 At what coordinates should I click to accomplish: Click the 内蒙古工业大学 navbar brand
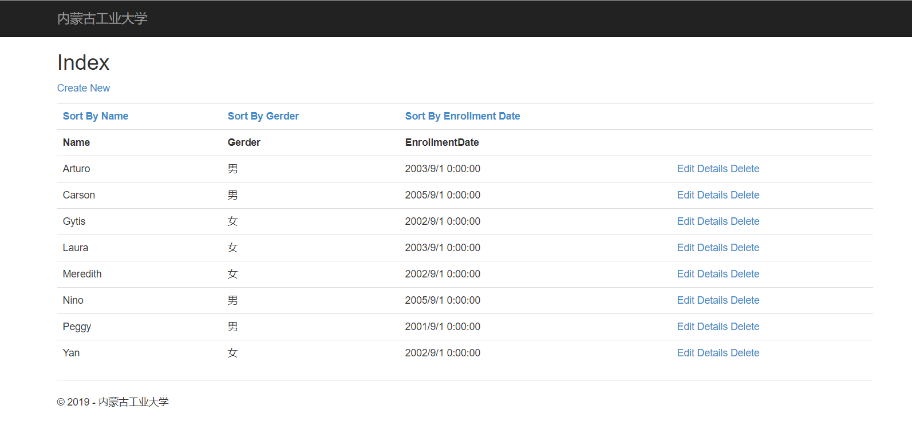click(x=102, y=19)
